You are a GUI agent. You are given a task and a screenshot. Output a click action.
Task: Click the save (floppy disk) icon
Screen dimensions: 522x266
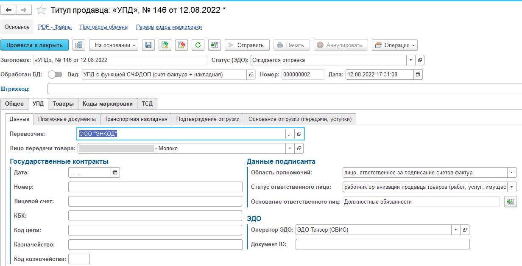coord(148,45)
